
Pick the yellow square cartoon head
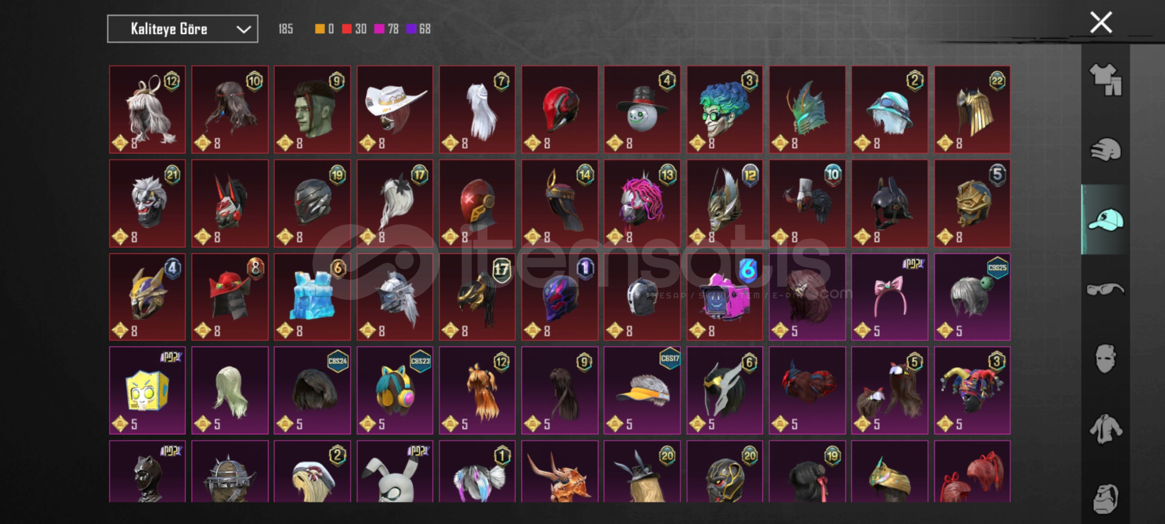point(147,390)
